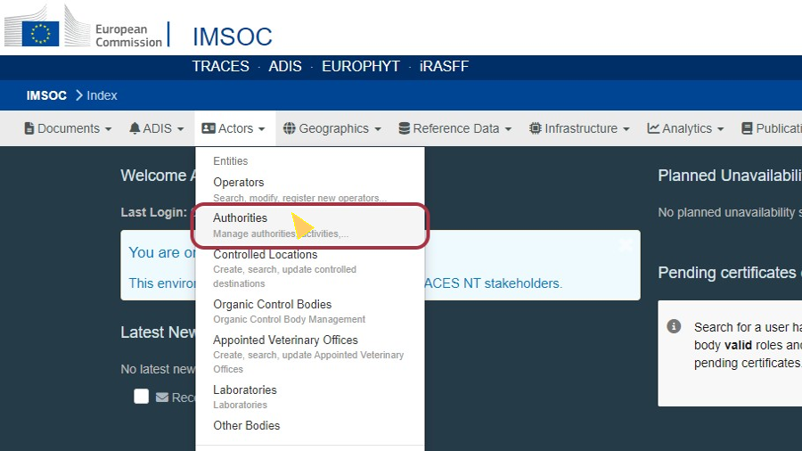Click the Last Login label
802x451 pixels.
(x=153, y=212)
